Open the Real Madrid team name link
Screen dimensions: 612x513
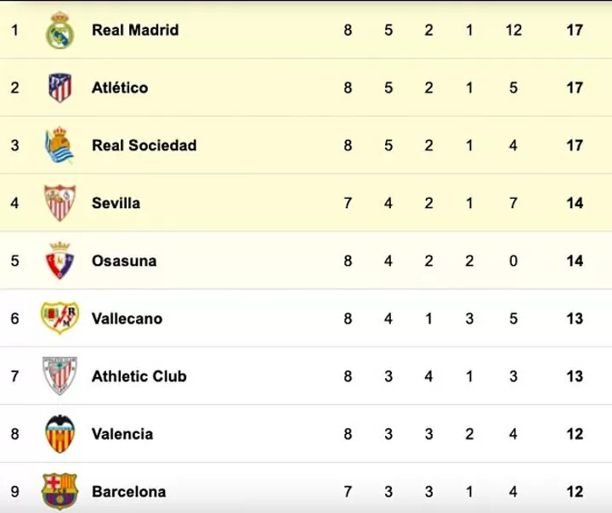135,30
